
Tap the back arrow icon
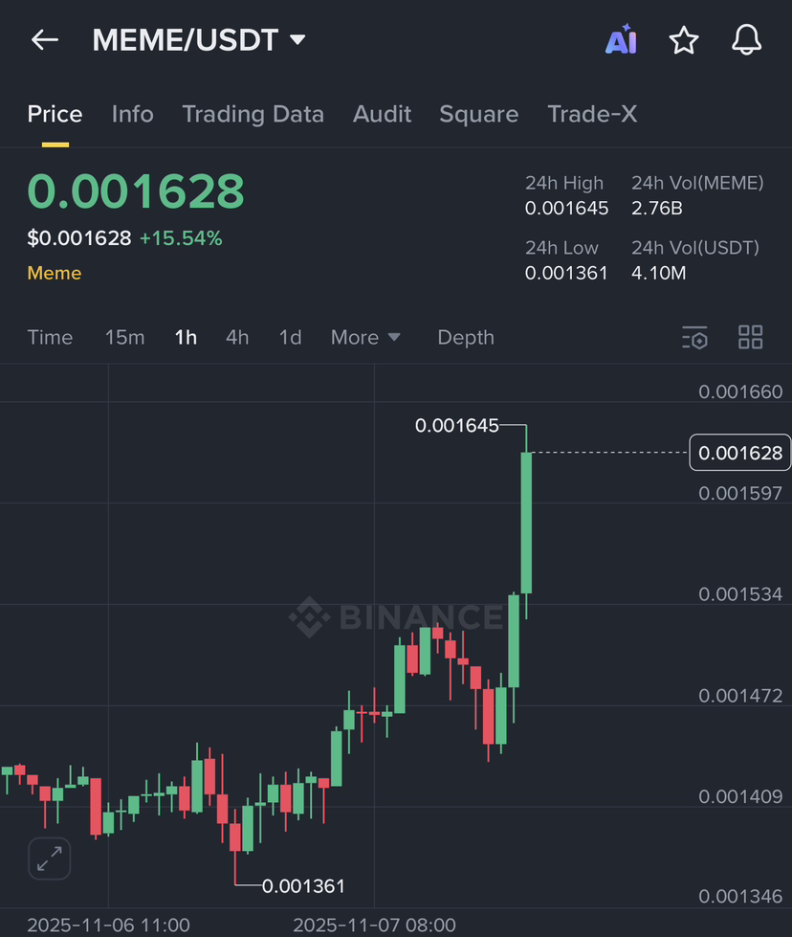point(45,40)
